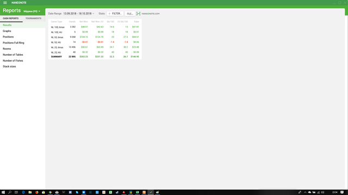Click the active Hand2Note taskbar icon
The image size is (348, 195).
pyautogui.click(x=151, y=192)
